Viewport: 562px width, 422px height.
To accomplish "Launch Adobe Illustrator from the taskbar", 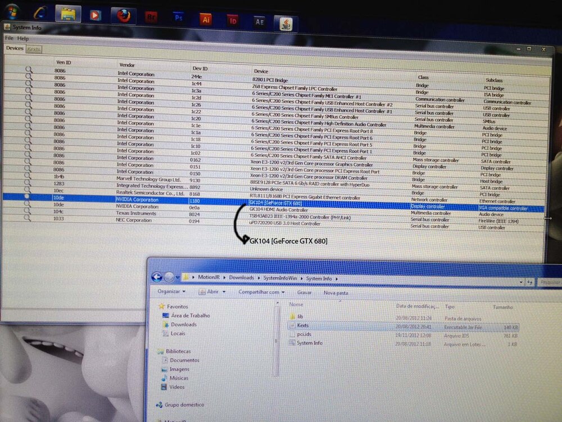I will point(206,19).
